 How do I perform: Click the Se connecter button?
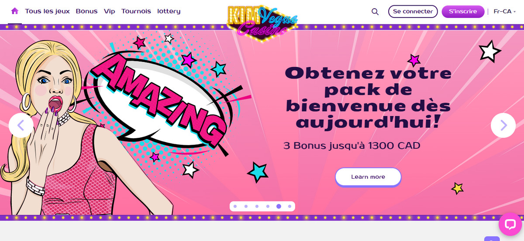pos(413,11)
